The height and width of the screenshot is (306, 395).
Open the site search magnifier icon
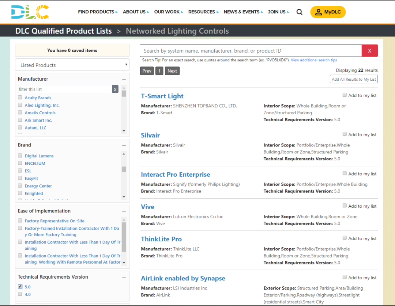coord(299,12)
